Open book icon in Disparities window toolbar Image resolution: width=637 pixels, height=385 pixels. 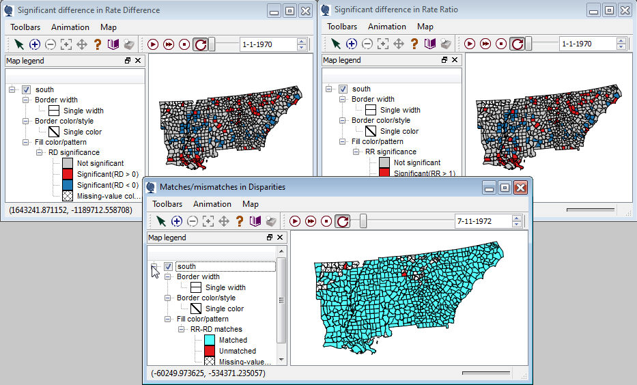point(255,221)
